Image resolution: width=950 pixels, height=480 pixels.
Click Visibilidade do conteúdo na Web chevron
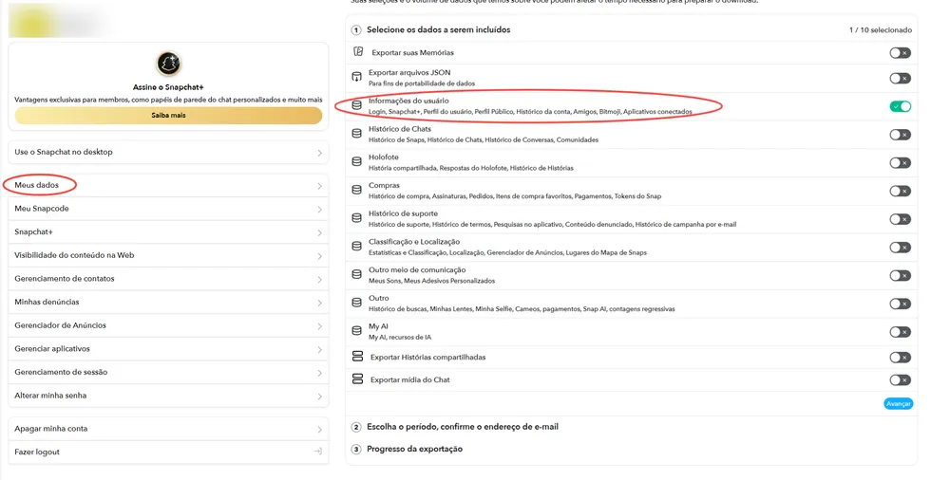click(319, 256)
